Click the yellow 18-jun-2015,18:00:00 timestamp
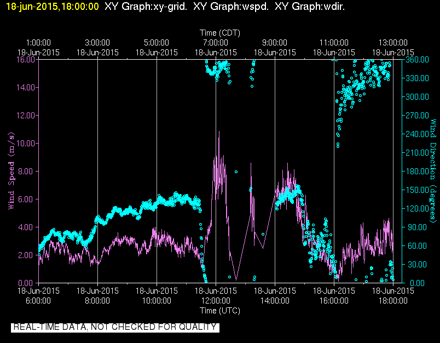Viewport: 440px width, 343px height. tap(53, 7)
